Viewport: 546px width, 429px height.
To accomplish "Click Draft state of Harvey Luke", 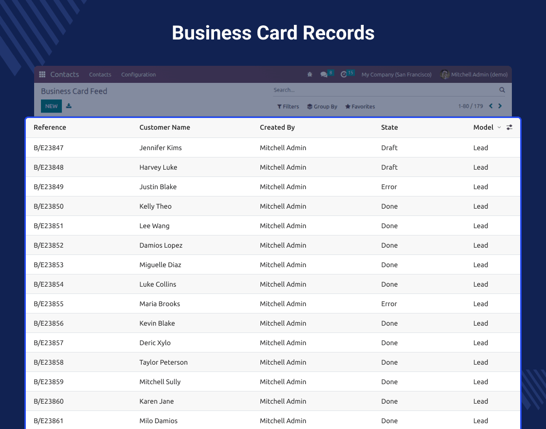I will pyautogui.click(x=390, y=167).
